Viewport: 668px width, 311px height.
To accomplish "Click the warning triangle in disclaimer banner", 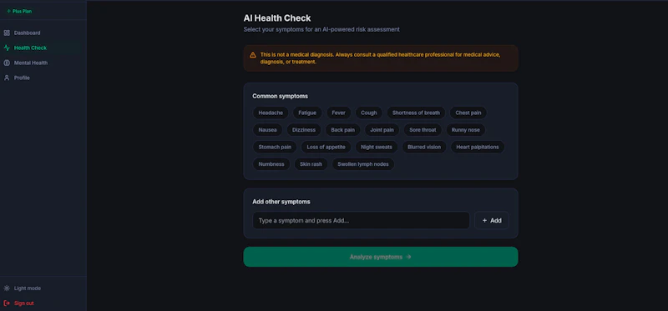I will 253,55.
